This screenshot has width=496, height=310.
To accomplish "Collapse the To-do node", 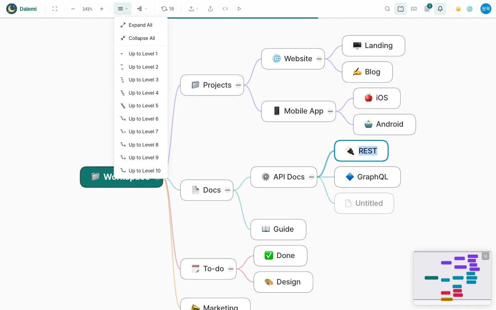I will (x=231, y=269).
